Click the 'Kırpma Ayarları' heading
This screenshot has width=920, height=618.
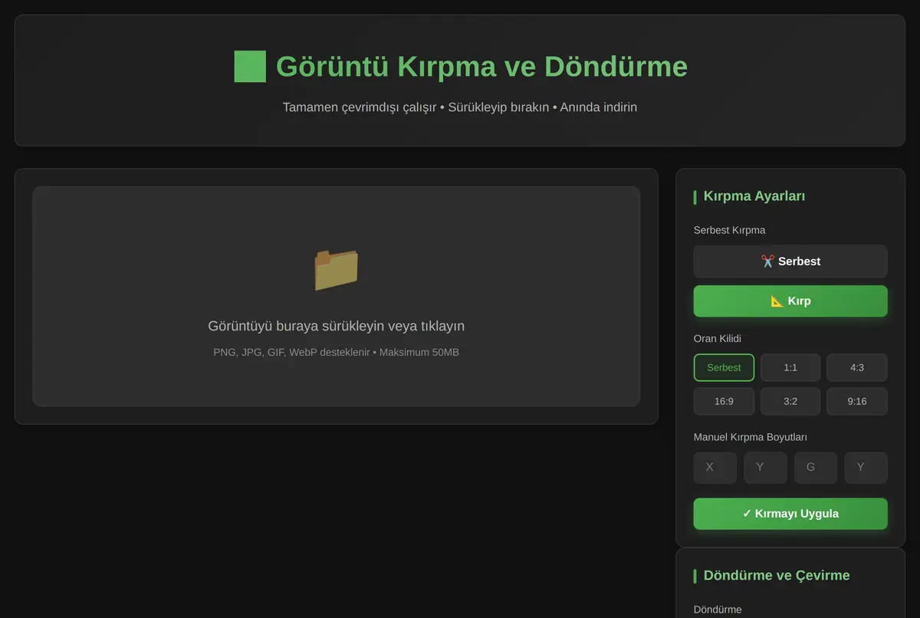[x=754, y=196]
